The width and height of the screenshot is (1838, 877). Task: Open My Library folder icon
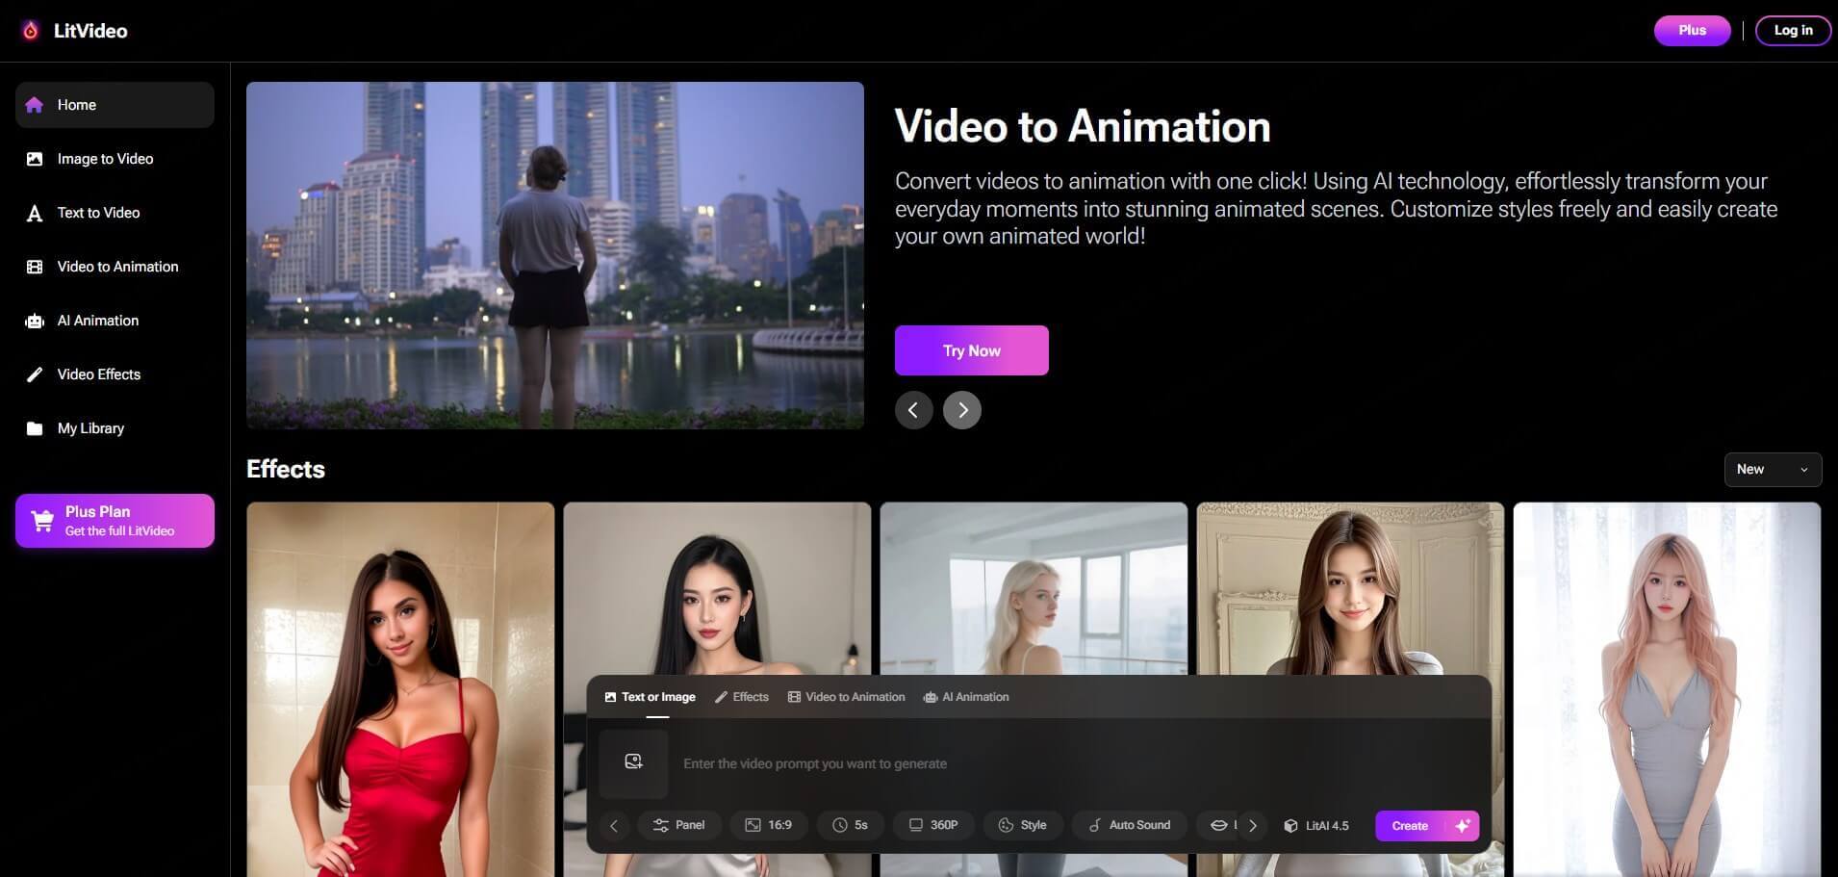click(35, 428)
